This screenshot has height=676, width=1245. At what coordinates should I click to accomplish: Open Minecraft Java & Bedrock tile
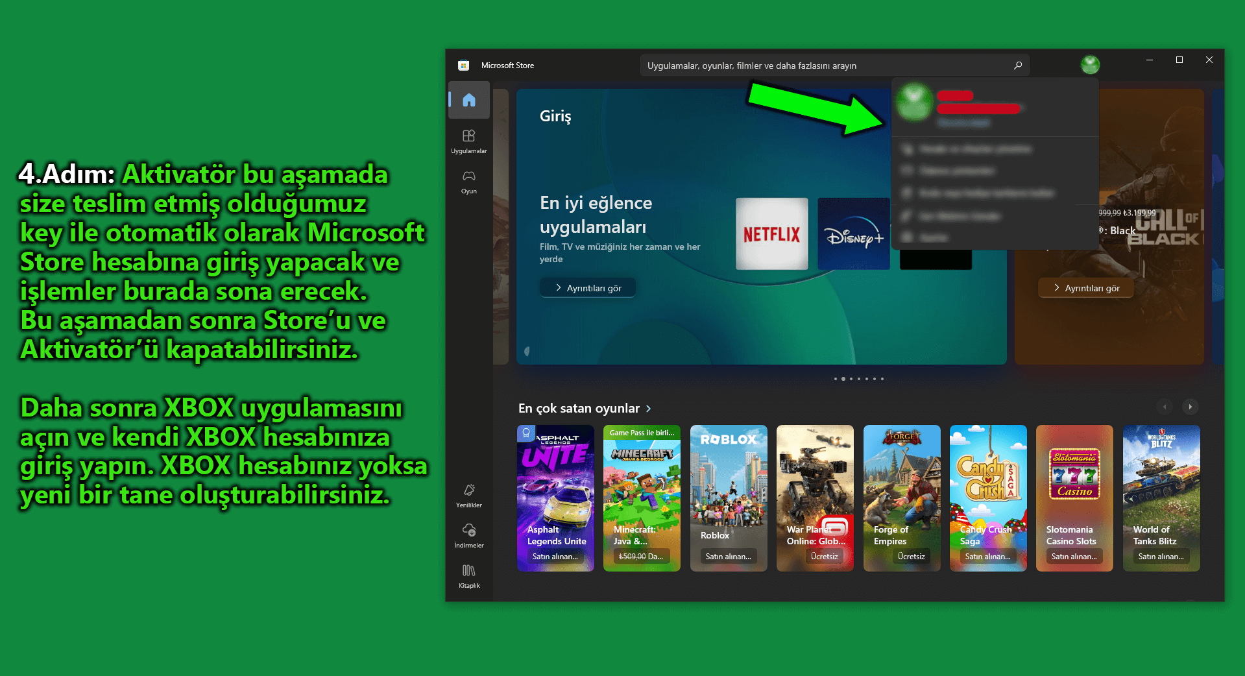click(641, 498)
